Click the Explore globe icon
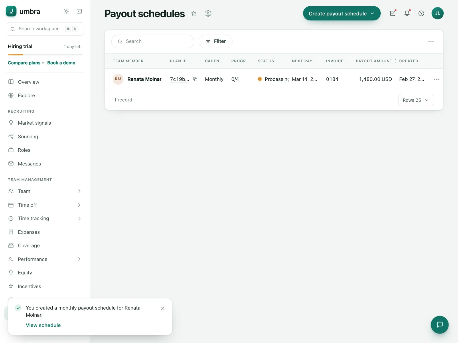 [x=11, y=95]
